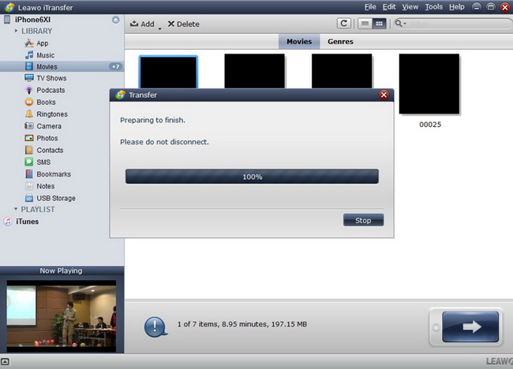
Task: Click the Delete button
Action: 184,24
